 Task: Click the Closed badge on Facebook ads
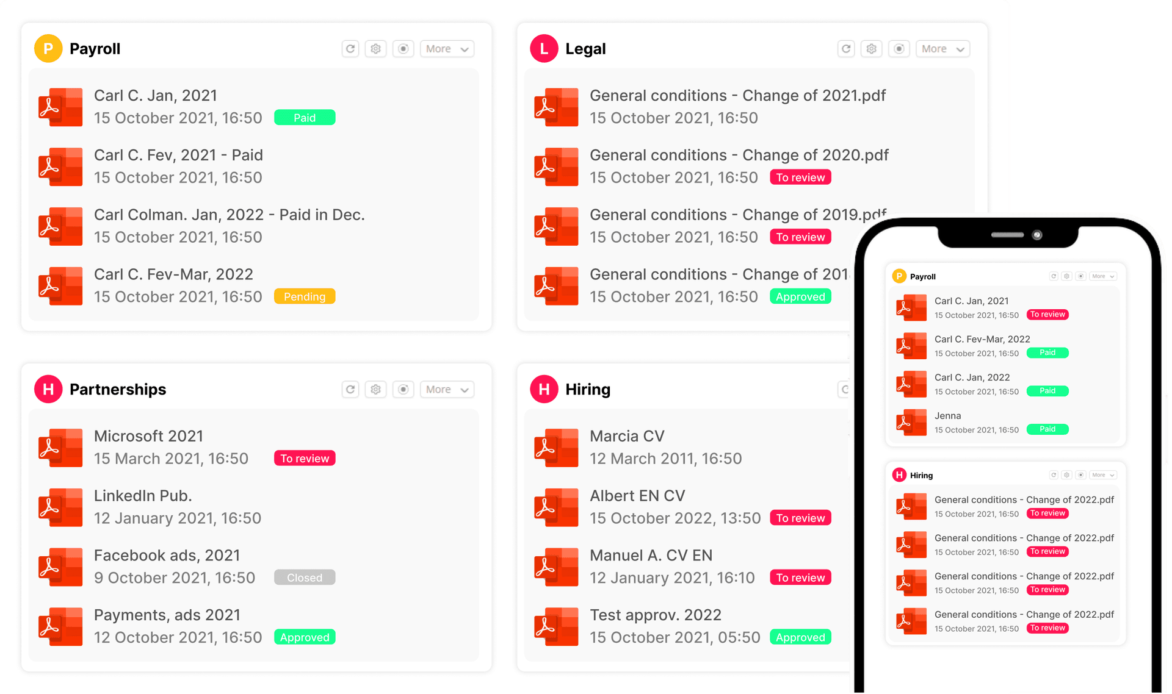305,578
